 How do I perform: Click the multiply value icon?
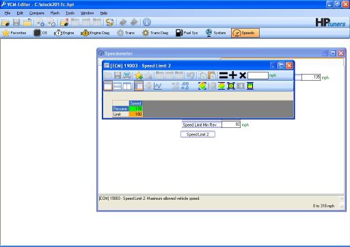coord(243,75)
